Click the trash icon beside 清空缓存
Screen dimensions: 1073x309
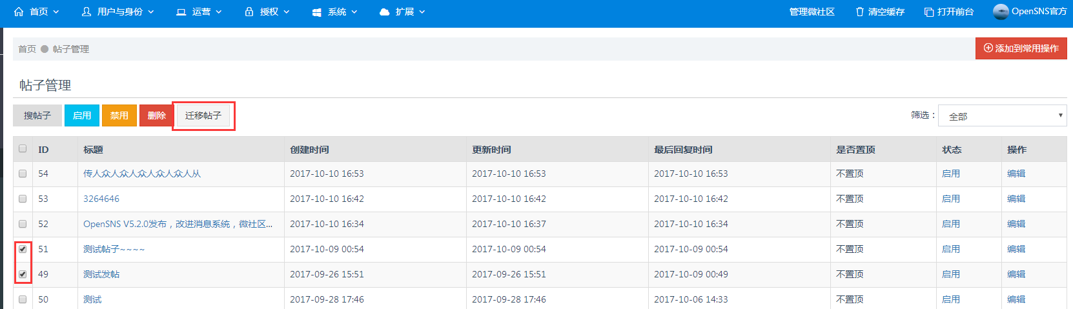point(860,12)
